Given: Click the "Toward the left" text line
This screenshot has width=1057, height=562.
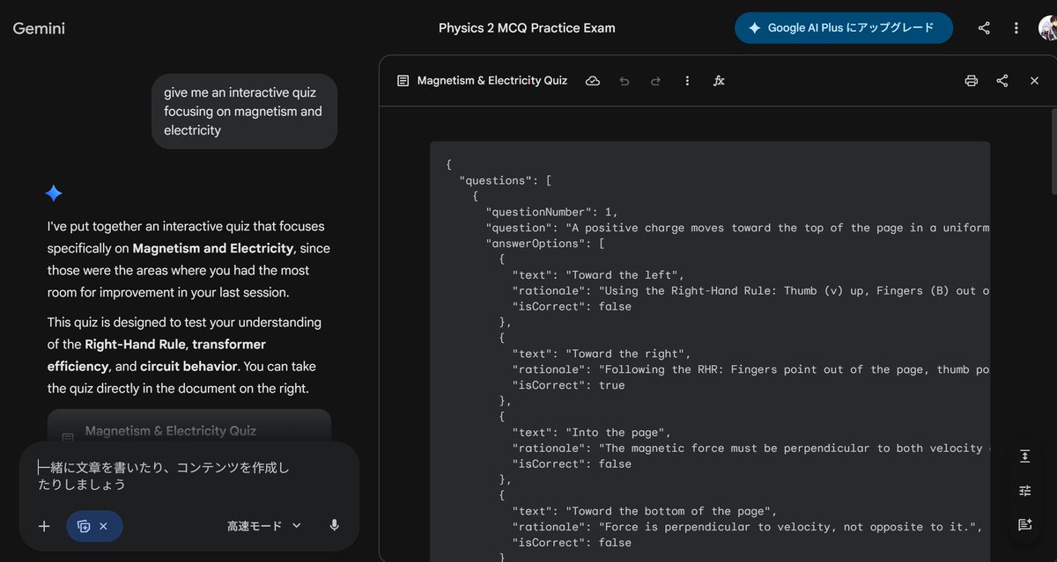Looking at the screenshot, I should tap(598, 275).
